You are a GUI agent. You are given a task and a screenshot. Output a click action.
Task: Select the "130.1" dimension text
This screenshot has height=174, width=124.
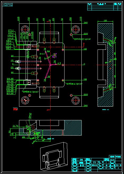point(9,41)
